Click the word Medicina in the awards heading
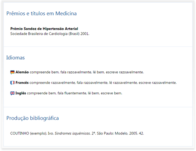 pos(66,14)
